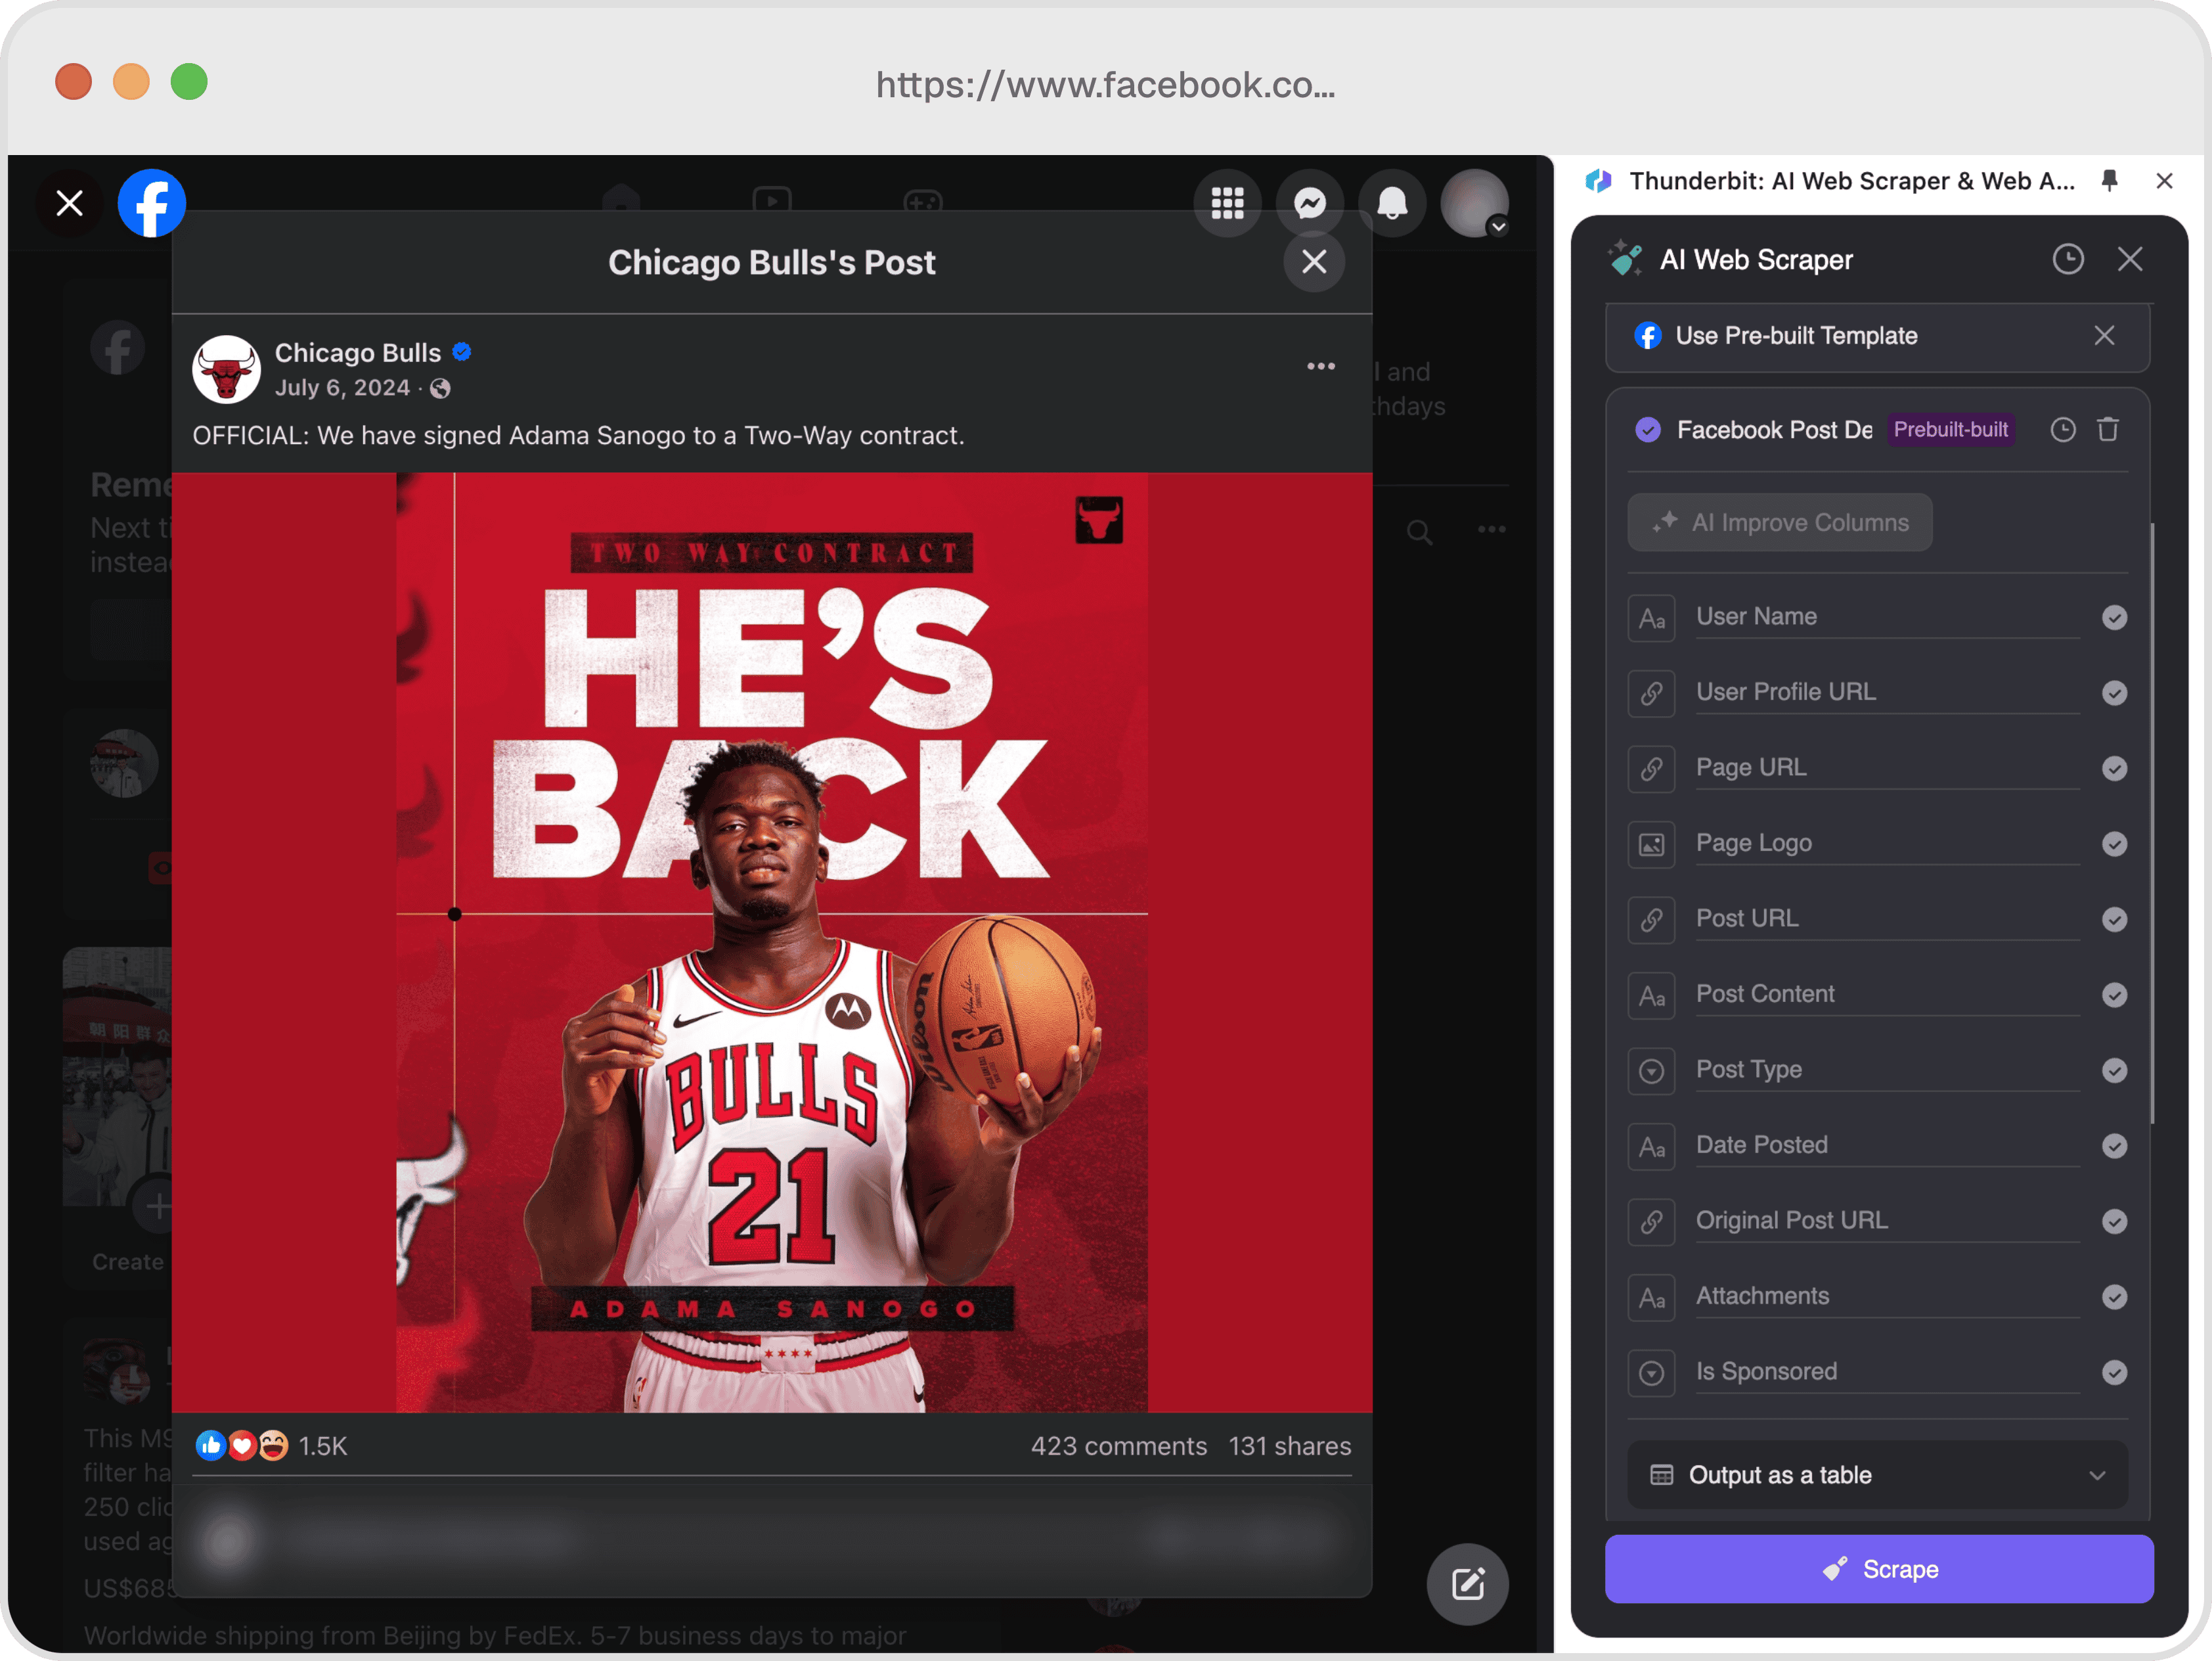Screen dimensions: 2212x1661
Task: Open AI Web Scraper history clock icon
Action: [x=2068, y=260]
